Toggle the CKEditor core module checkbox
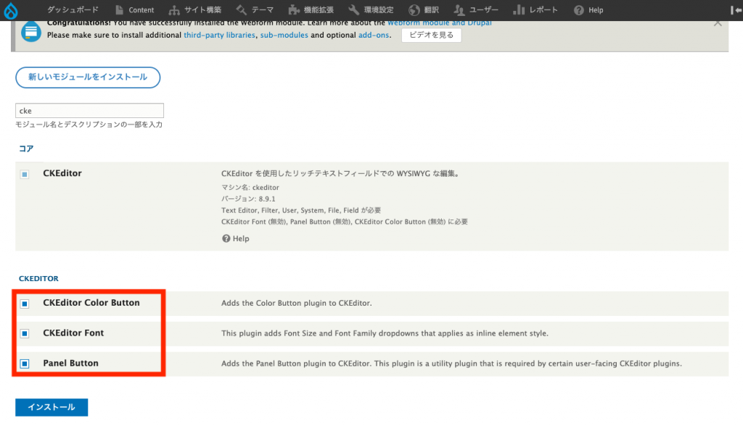743x426 pixels. pos(25,174)
